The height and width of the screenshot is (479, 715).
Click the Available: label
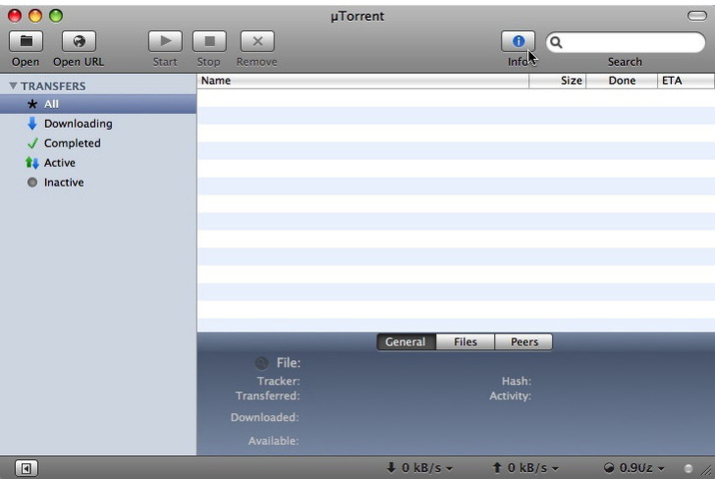pyautogui.click(x=274, y=441)
